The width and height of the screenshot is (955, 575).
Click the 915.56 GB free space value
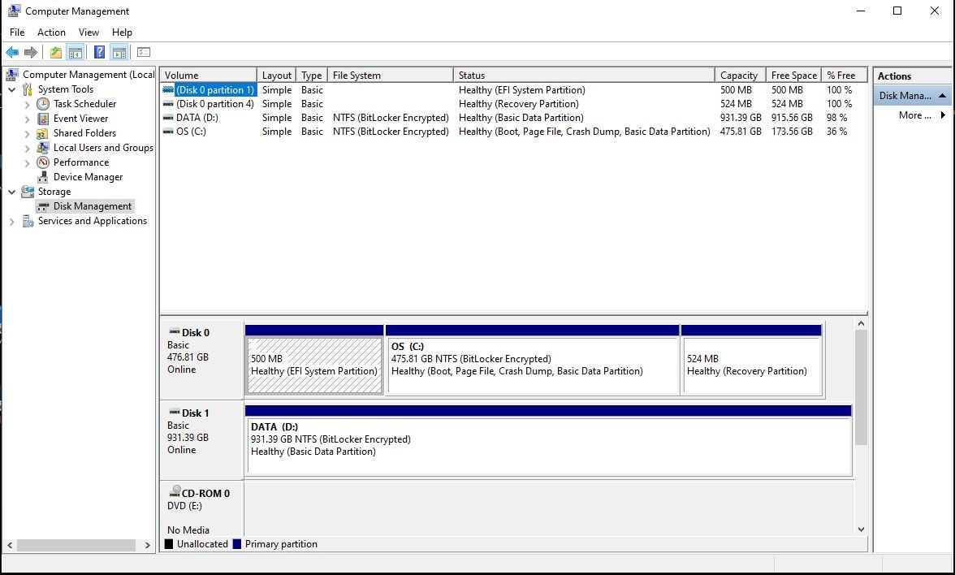tap(792, 118)
